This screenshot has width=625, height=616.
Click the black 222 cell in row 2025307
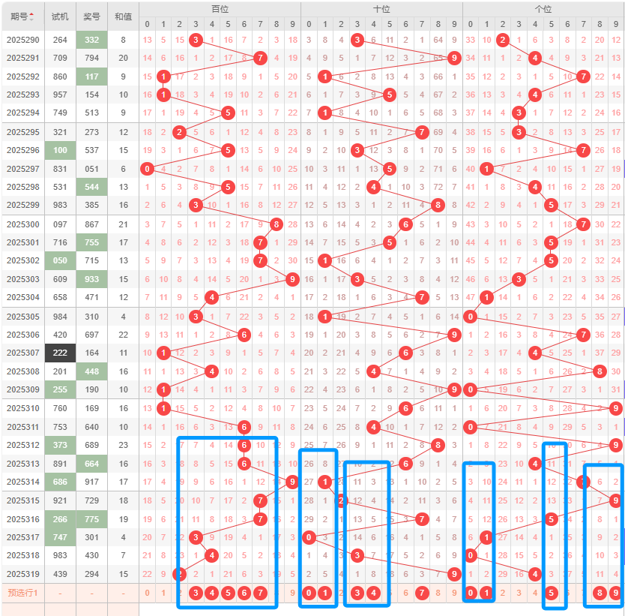60,353
